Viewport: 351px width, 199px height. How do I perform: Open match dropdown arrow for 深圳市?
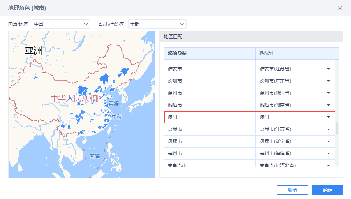coord(328,81)
